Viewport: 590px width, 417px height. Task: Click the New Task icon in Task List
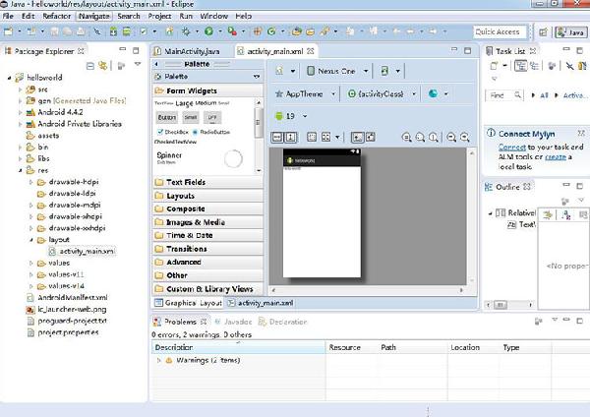coord(494,66)
